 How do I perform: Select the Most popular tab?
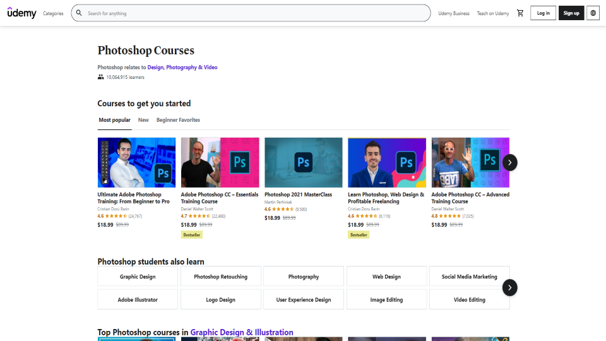[114, 120]
